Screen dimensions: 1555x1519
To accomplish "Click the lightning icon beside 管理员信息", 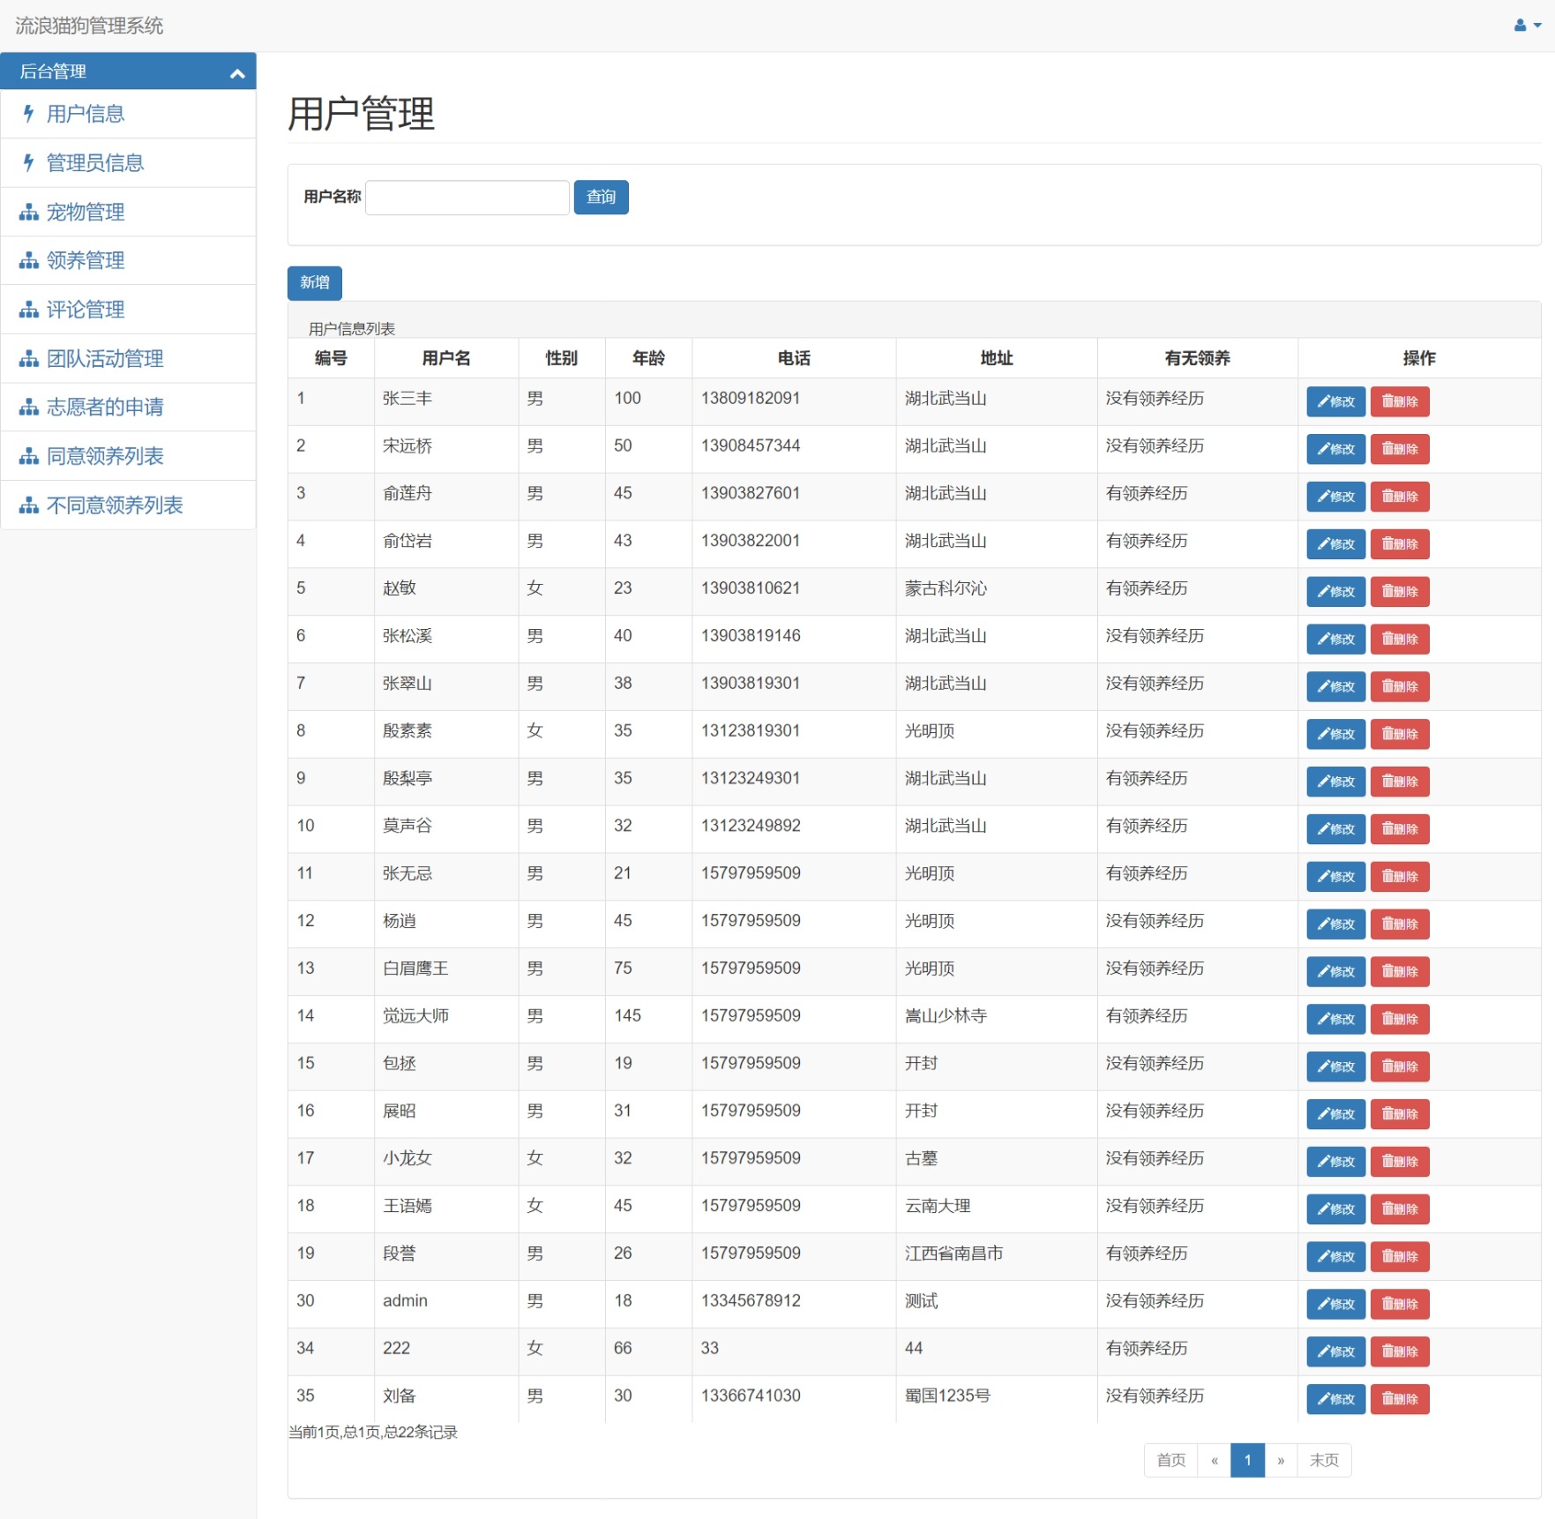I will [29, 163].
